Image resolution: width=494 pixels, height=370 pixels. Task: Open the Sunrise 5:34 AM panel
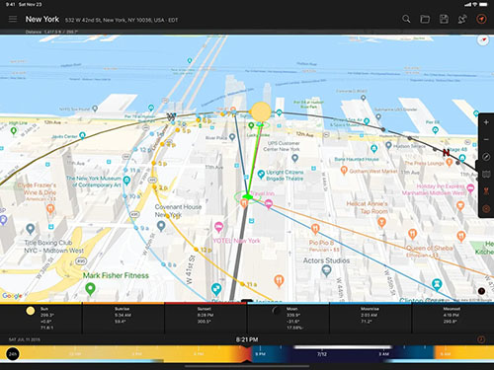pos(123,318)
